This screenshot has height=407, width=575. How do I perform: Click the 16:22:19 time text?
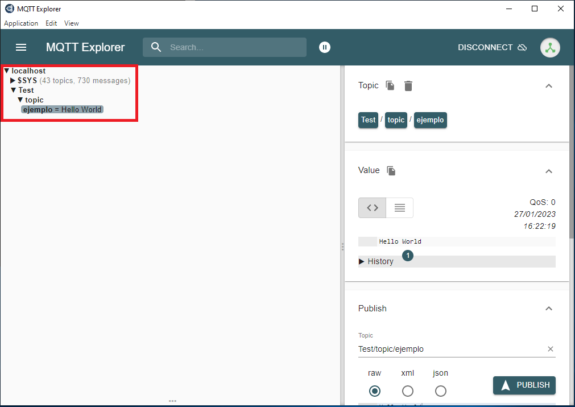tap(539, 226)
